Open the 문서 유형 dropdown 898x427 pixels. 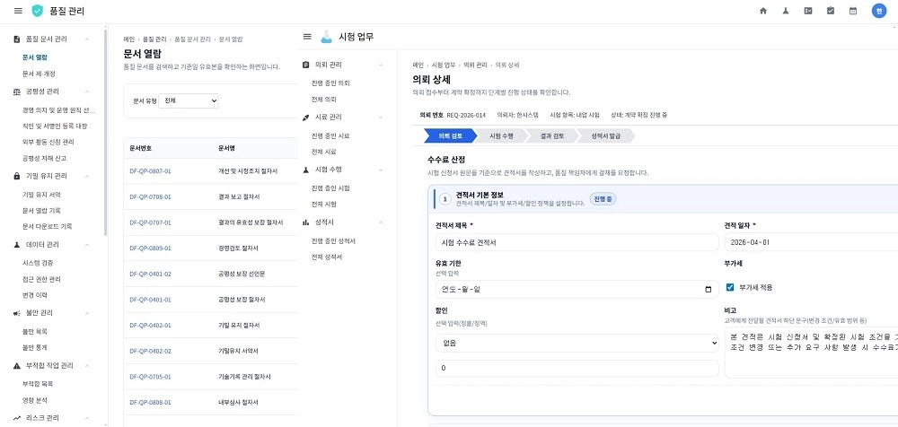pyautogui.click(x=189, y=100)
